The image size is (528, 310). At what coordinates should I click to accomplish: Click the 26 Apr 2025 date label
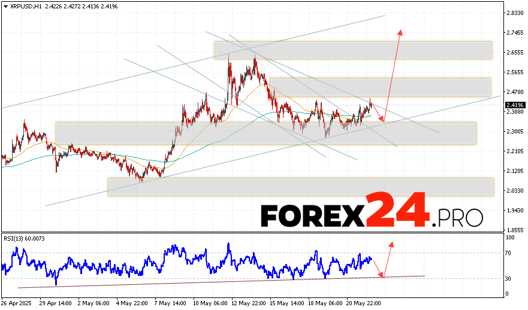click(x=16, y=303)
